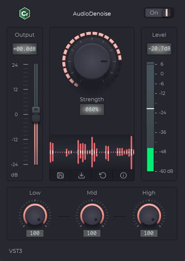This screenshot has height=261, width=185.
Task: Click the green Cr logo icon
Action: (25, 14)
